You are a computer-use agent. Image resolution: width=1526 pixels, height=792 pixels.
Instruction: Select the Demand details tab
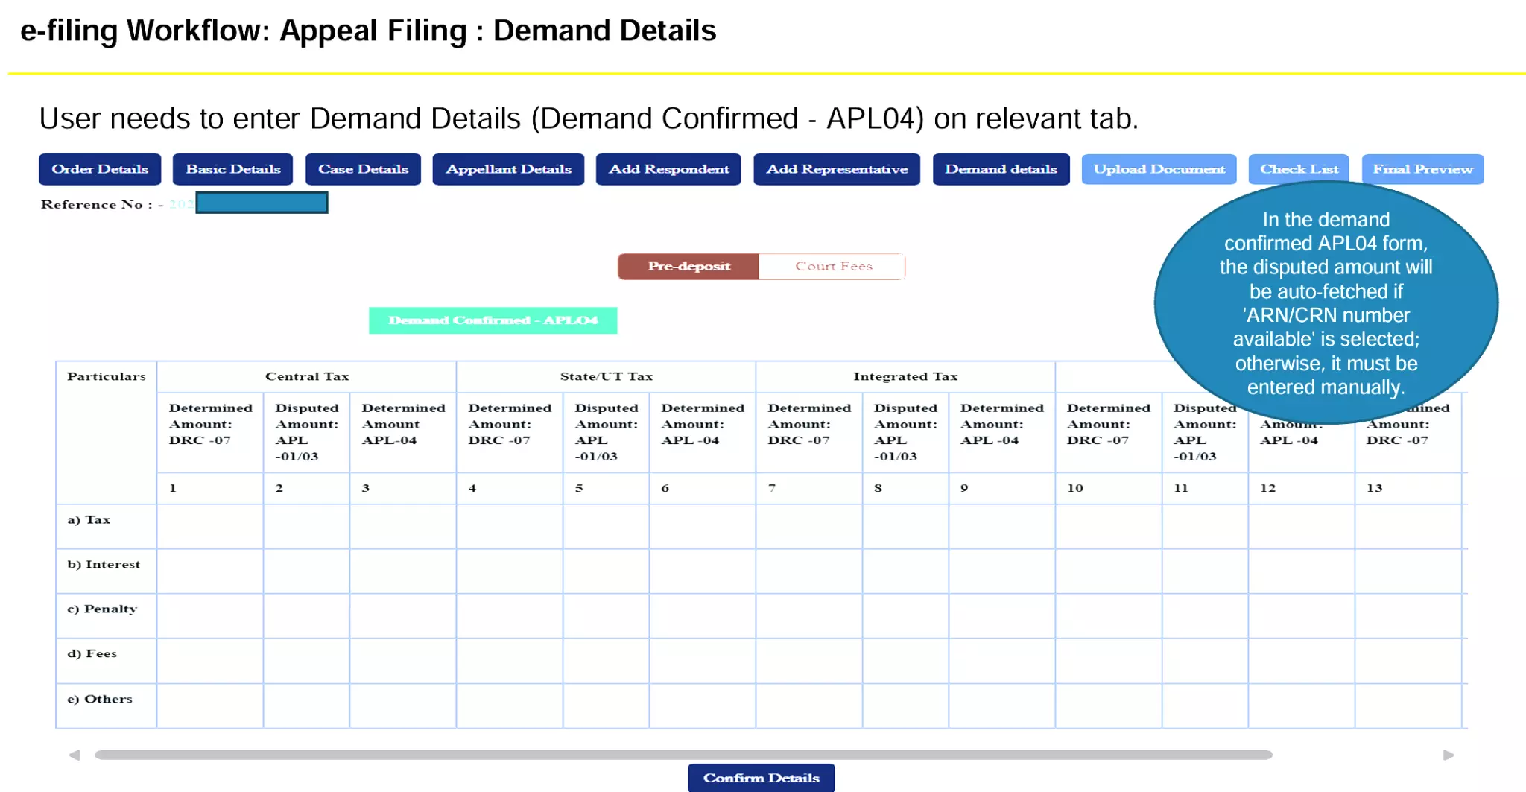click(x=1001, y=169)
